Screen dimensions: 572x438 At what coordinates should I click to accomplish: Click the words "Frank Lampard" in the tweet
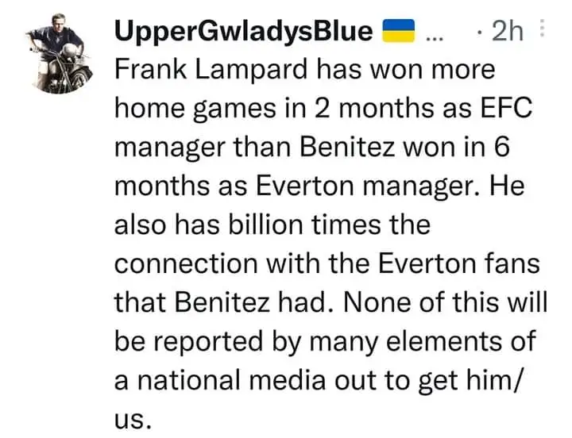coord(204,70)
